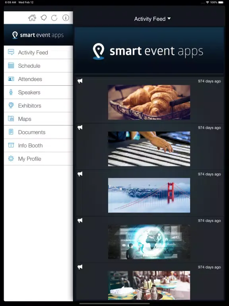Open the Info Booth menu item

pos(38,145)
